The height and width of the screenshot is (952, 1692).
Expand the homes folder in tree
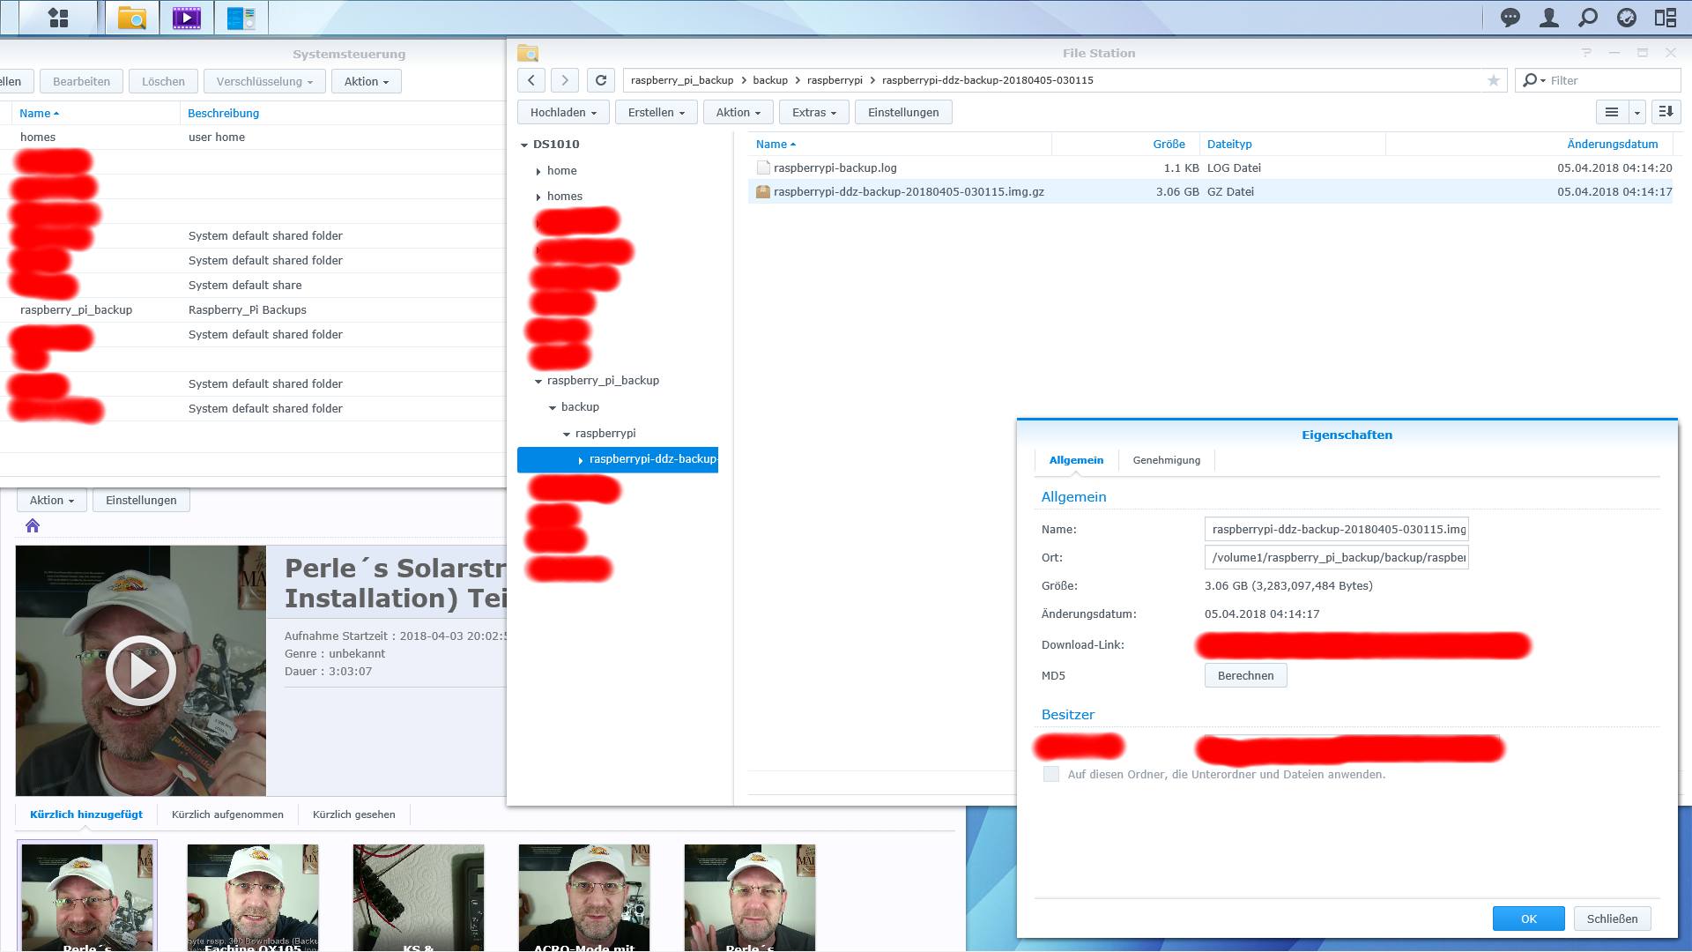tap(538, 197)
